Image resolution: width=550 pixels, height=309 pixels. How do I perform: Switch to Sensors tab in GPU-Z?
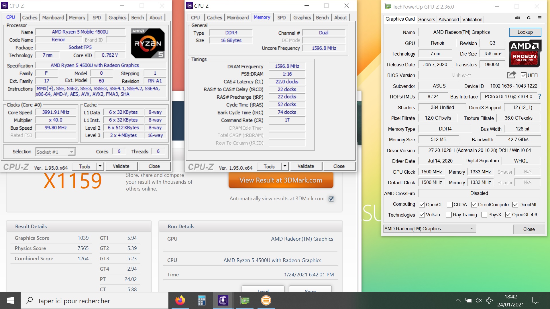(427, 19)
